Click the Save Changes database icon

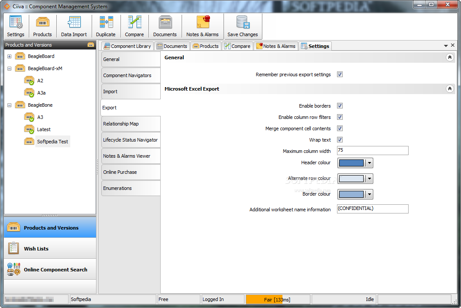click(243, 22)
